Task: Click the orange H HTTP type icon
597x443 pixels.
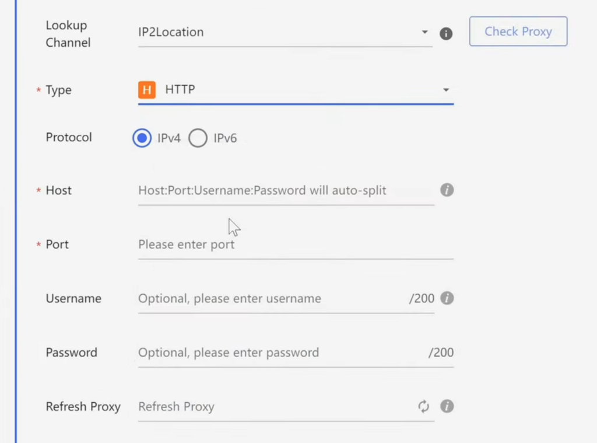Action: [x=147, y=90]
